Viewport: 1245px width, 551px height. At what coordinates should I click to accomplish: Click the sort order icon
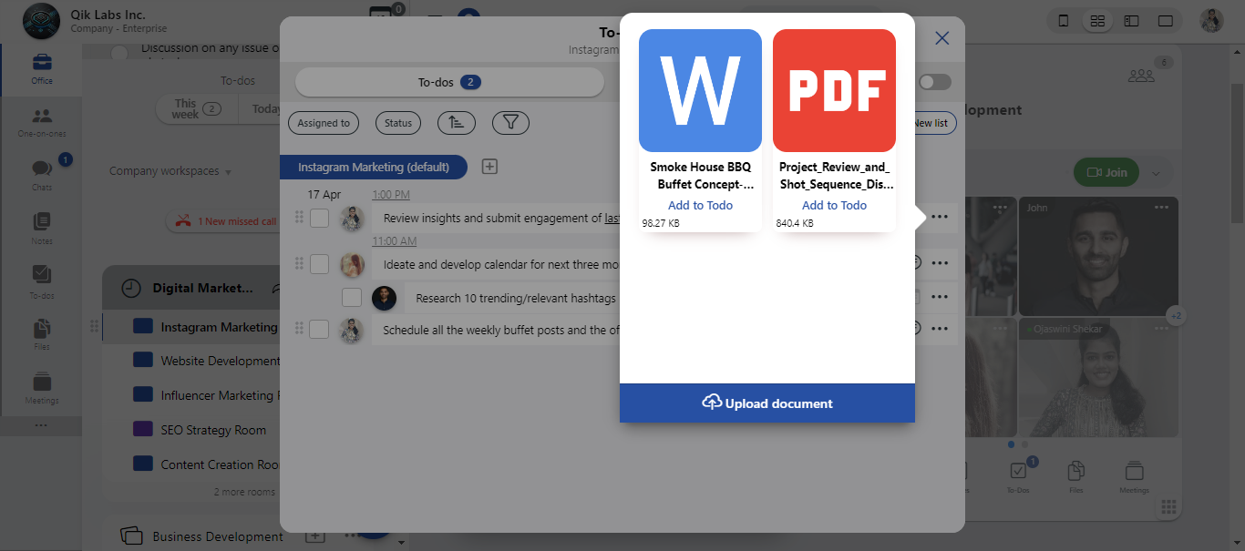(x=456, y=123)
